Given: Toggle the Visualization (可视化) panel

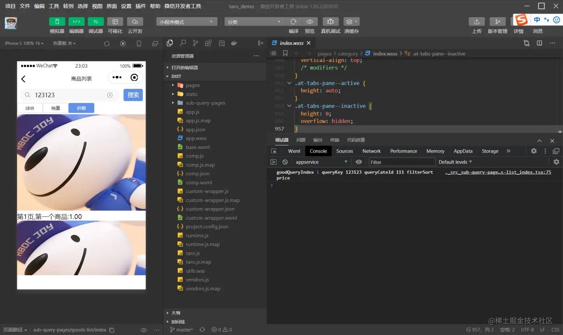Looking at the screenshot, I should coord(115,22).
